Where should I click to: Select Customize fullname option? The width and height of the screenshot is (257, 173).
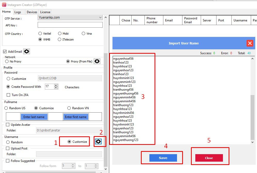[36, 108]
